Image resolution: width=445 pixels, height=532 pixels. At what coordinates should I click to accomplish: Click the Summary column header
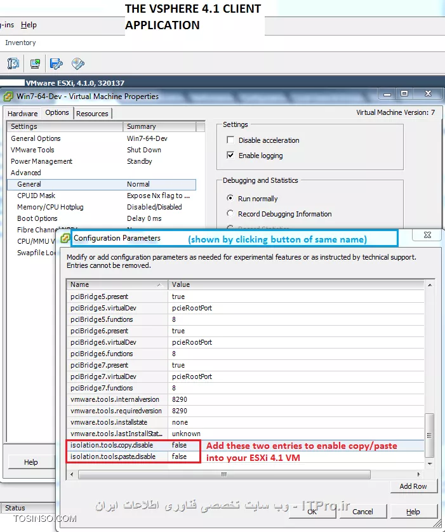[159, 126]
